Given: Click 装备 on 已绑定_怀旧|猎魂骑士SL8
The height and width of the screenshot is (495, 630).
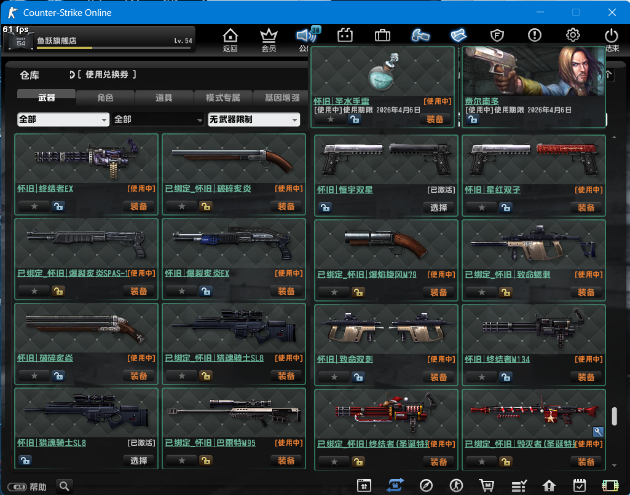Looking at the screenshot, I should pos(286,376).
